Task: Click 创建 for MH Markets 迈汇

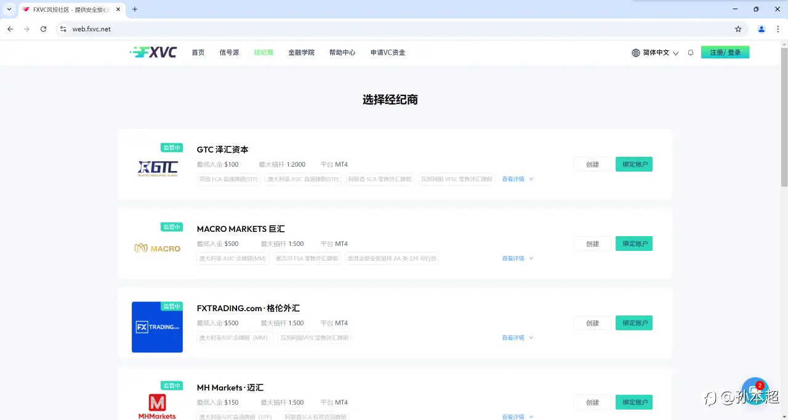Action: (592, 402)
